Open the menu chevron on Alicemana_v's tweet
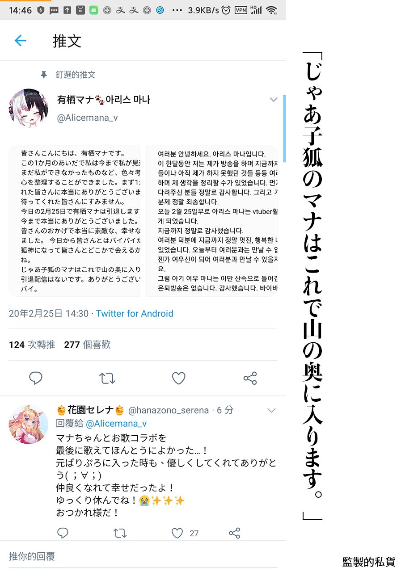The height and width of the screenshot is (572, 401). pyautogui.click(x=274, y=100)
